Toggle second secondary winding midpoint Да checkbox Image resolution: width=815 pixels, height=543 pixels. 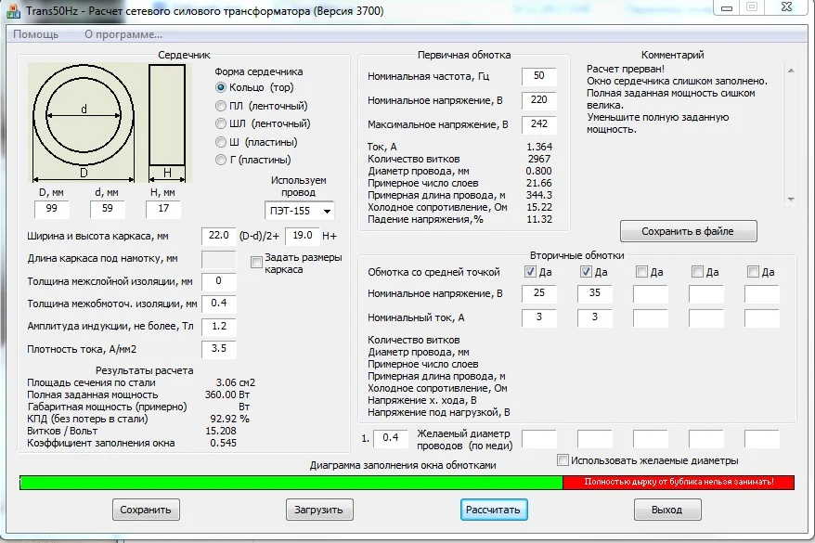pyautogui.click(x=586, y=271)
